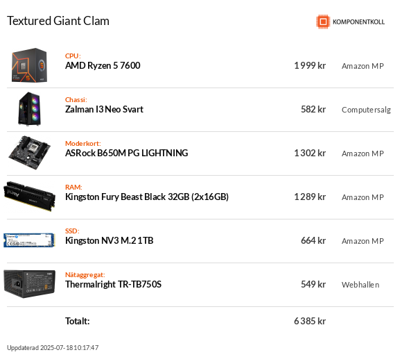Click the Kingston Fury RAM sticks image
The image size is (400, 357).
point(30,197)
